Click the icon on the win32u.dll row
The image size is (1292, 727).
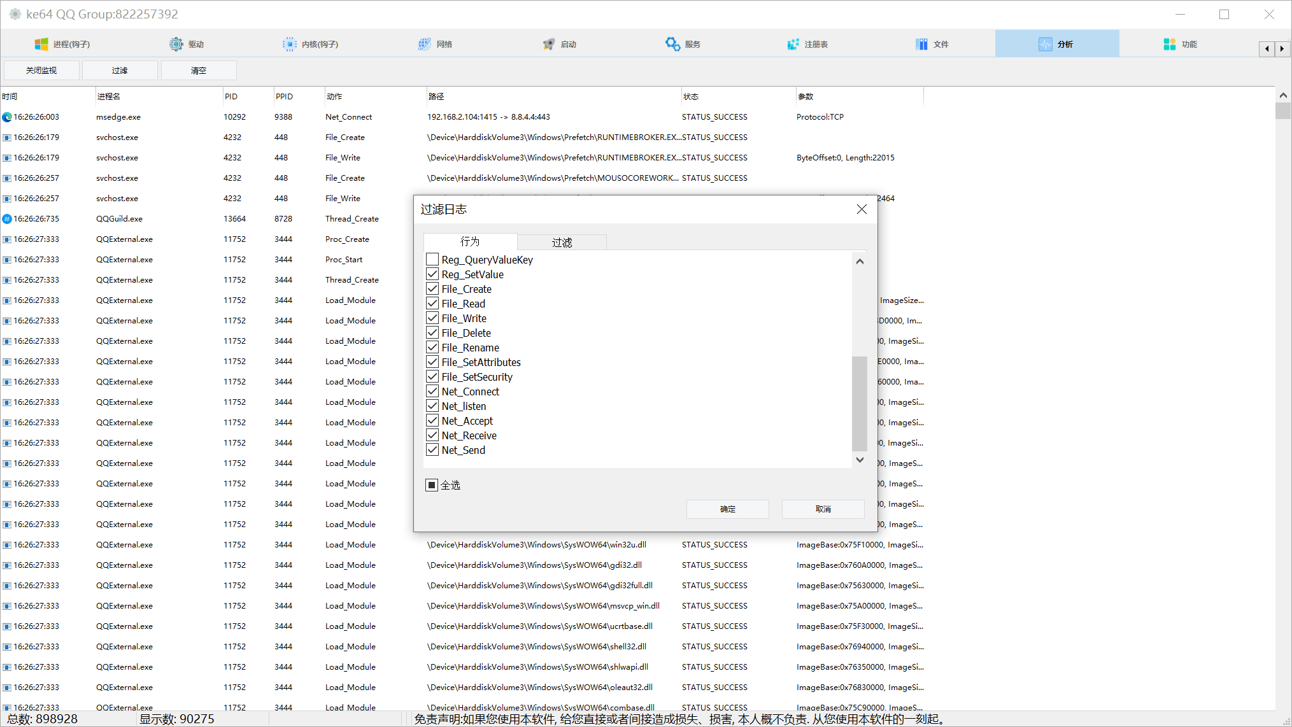point(7,545)
